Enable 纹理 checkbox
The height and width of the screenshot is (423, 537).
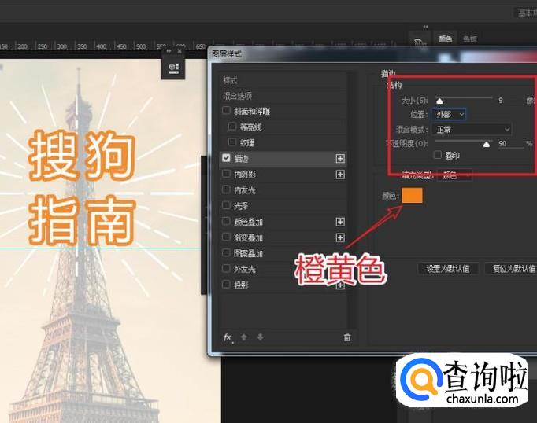pos(231,142)
